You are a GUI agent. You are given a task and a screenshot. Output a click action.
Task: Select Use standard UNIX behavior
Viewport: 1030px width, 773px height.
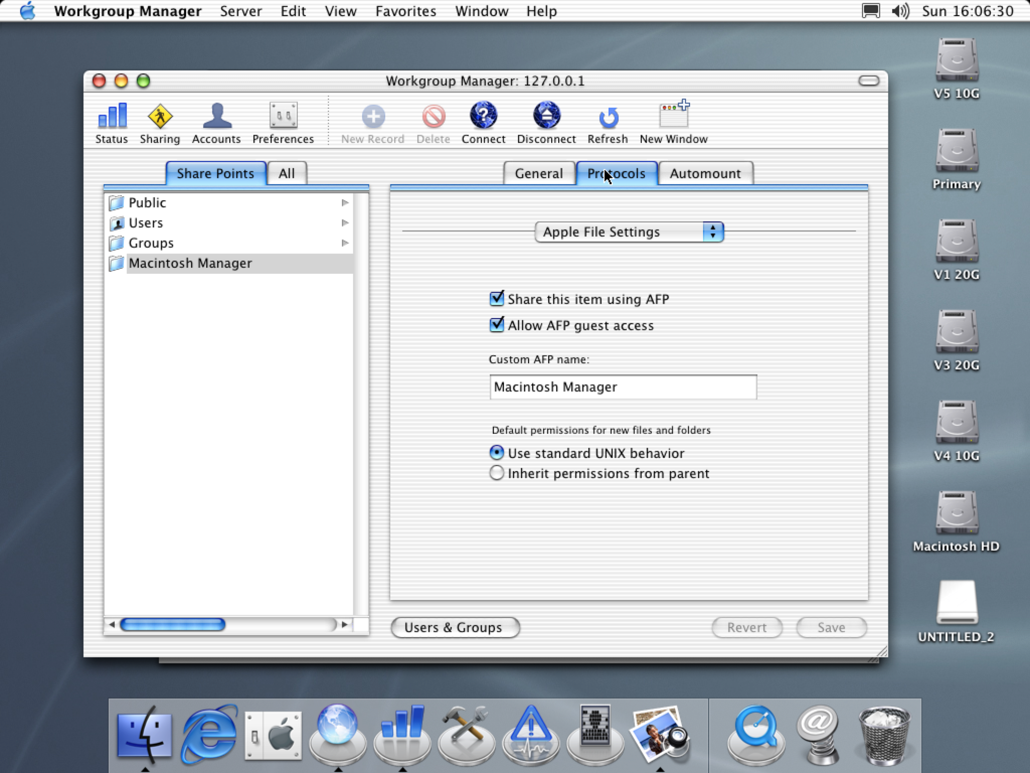point(496,453)
